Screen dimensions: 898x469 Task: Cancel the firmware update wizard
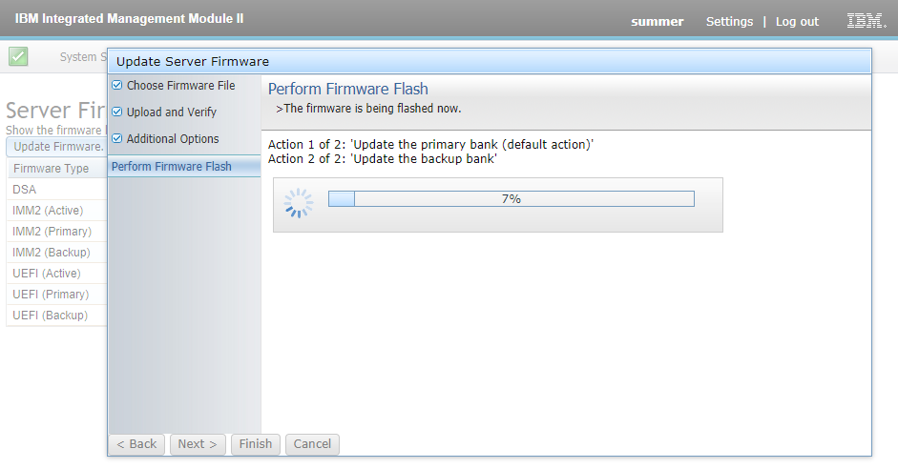tap(312, 444)
